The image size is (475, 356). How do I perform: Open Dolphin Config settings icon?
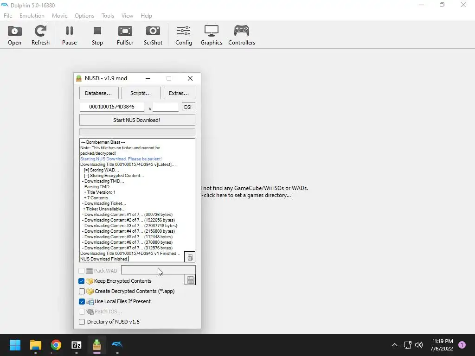point(184,35)
